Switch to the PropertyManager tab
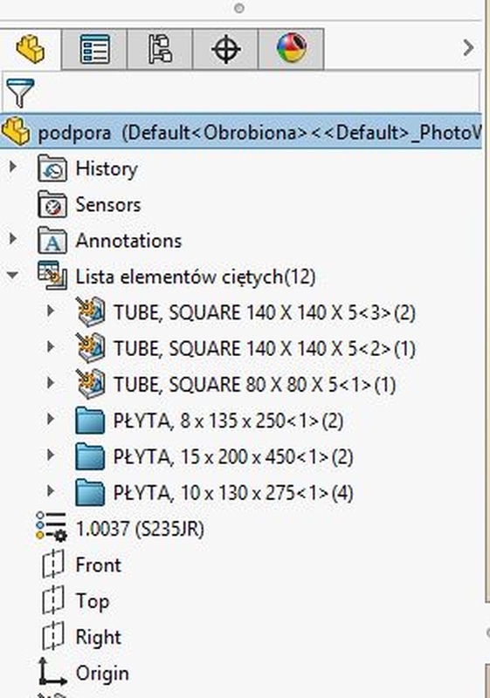Screen dimensions: 490x698 pyautogui.click(x=94, y=49)
